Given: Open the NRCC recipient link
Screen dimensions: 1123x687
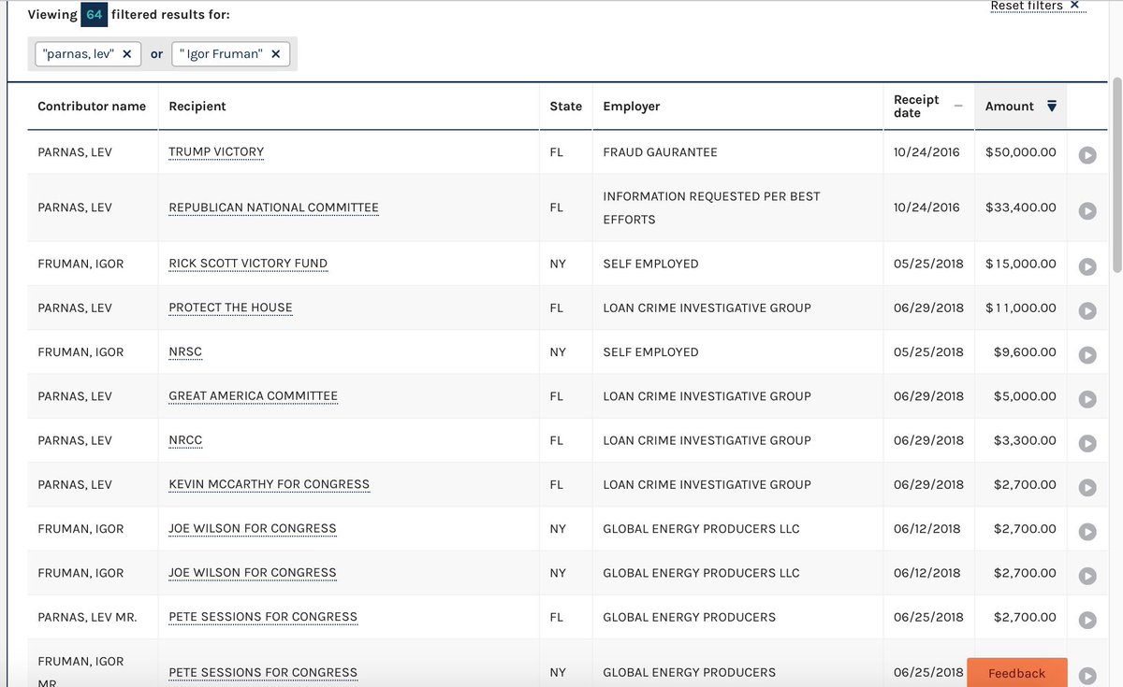Looking at the screenshot, I should [x=185, y=440].
